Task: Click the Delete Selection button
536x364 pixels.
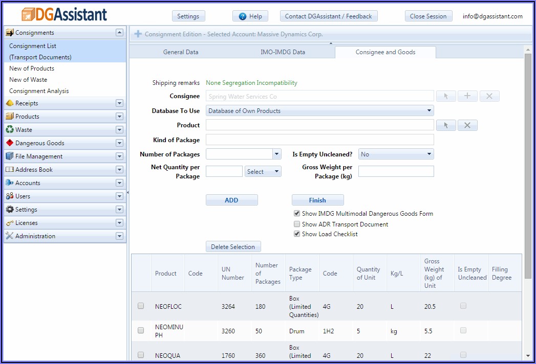Action: [x=233, y=247]
